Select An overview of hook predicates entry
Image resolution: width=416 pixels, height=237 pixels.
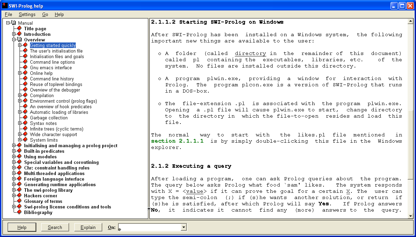[x=61, y=106]
